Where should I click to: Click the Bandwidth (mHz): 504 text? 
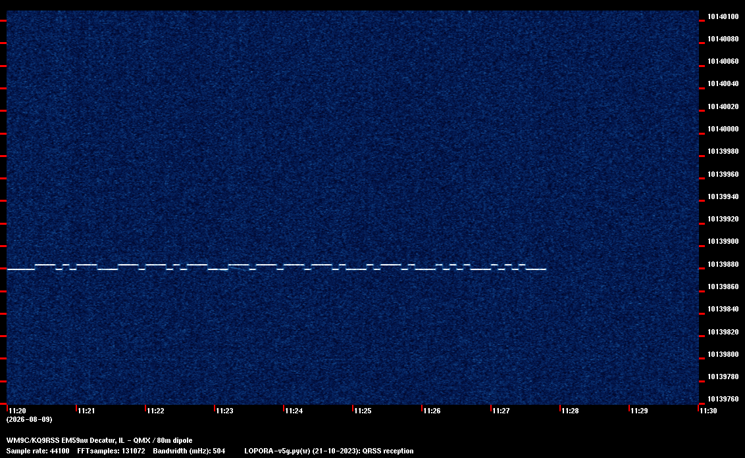[x=189, y=451]
